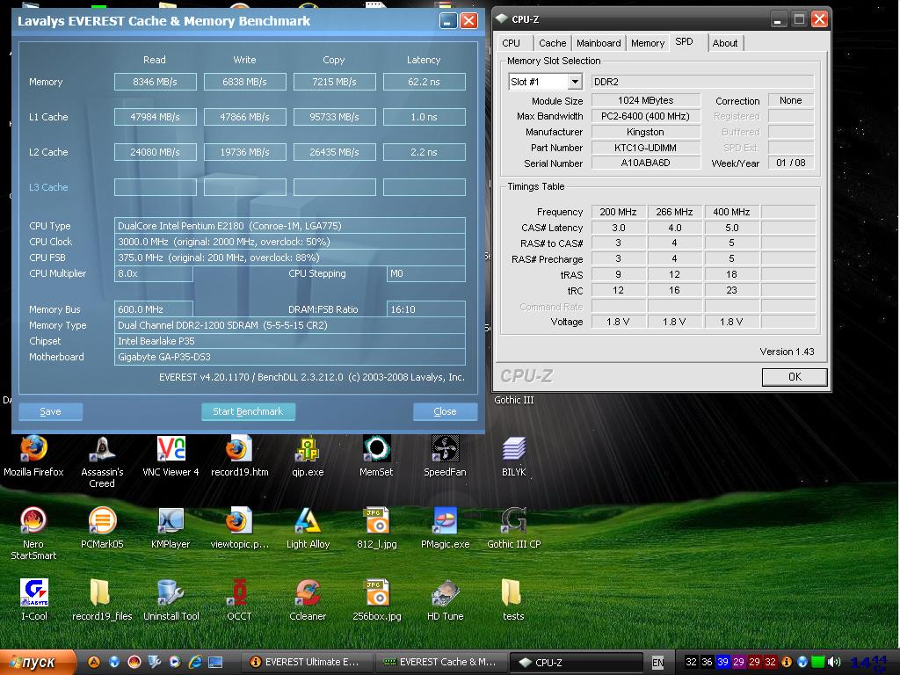
Task: Open Mainboard tab in CPU-Z
Action: point(599,43)
